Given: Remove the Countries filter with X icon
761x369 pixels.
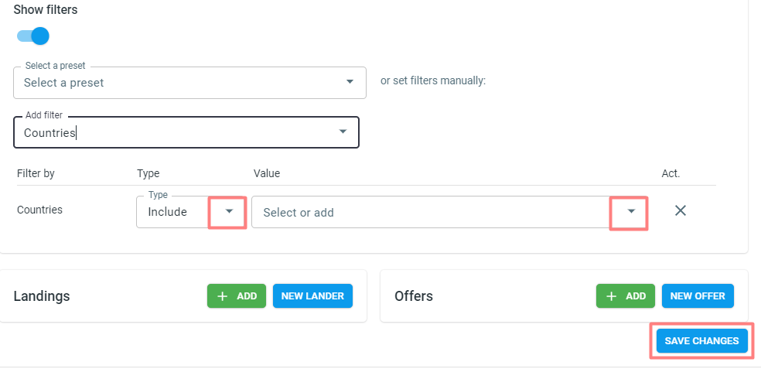Looking at the screenshot, I should [x=681, y=210].
